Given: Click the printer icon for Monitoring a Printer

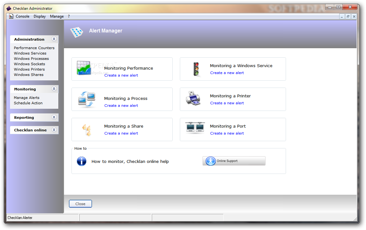Looking at the screenshot, I should 193,98.
